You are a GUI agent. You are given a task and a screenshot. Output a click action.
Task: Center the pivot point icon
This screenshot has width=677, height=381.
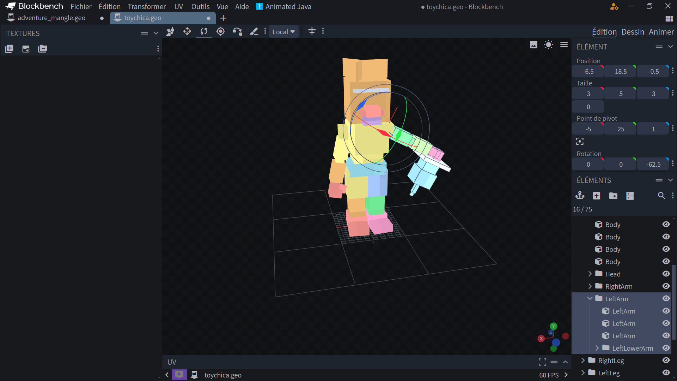coord(580,142)
